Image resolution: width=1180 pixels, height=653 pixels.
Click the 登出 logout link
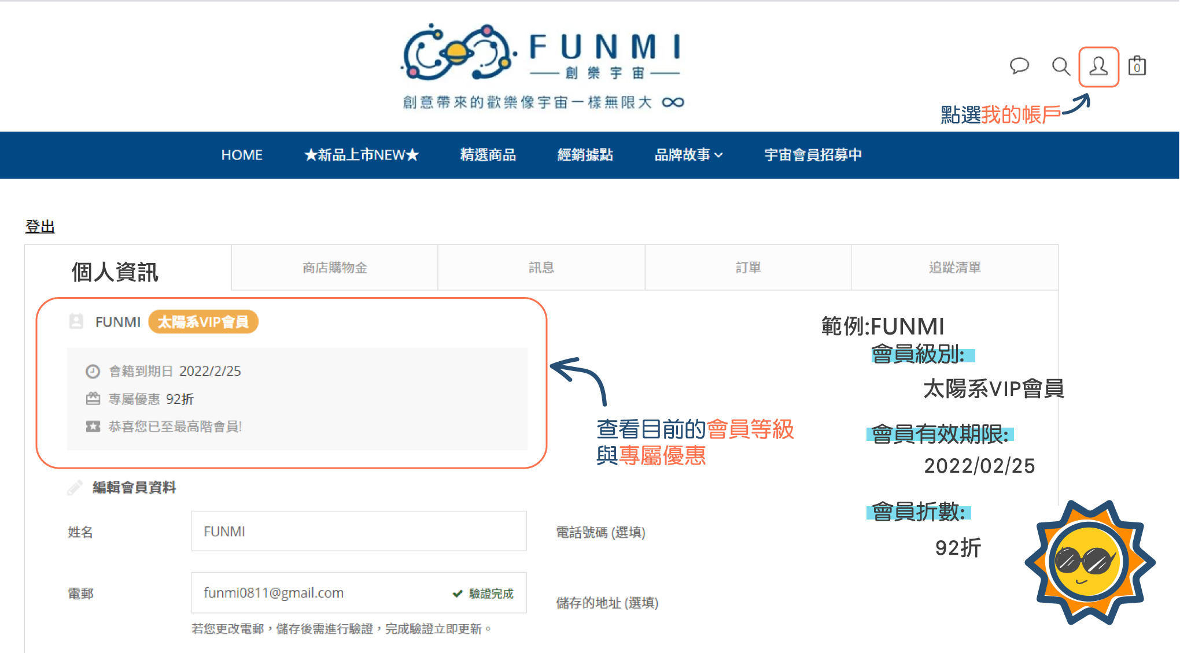tap(40, 227)
